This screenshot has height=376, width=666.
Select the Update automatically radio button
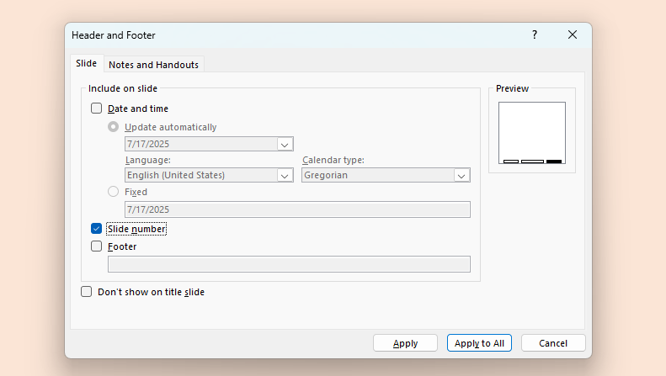tap(114, 127)
